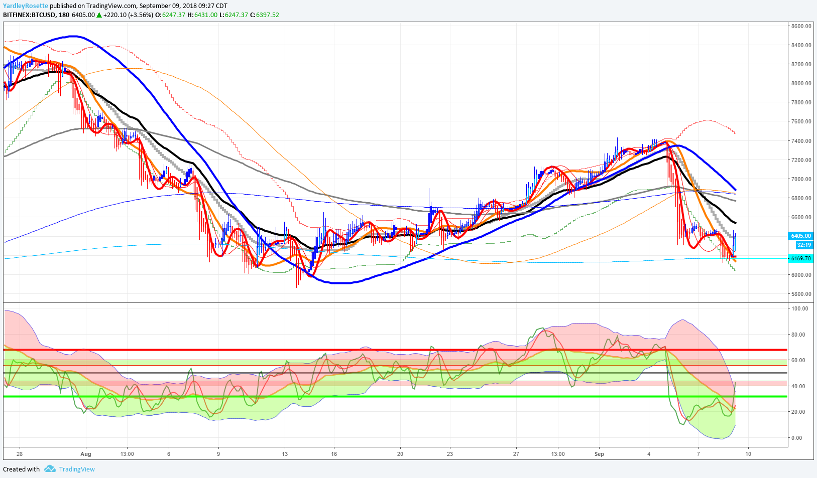
Task: Click the 7600.00 price axis label
Action: [801, 121]
